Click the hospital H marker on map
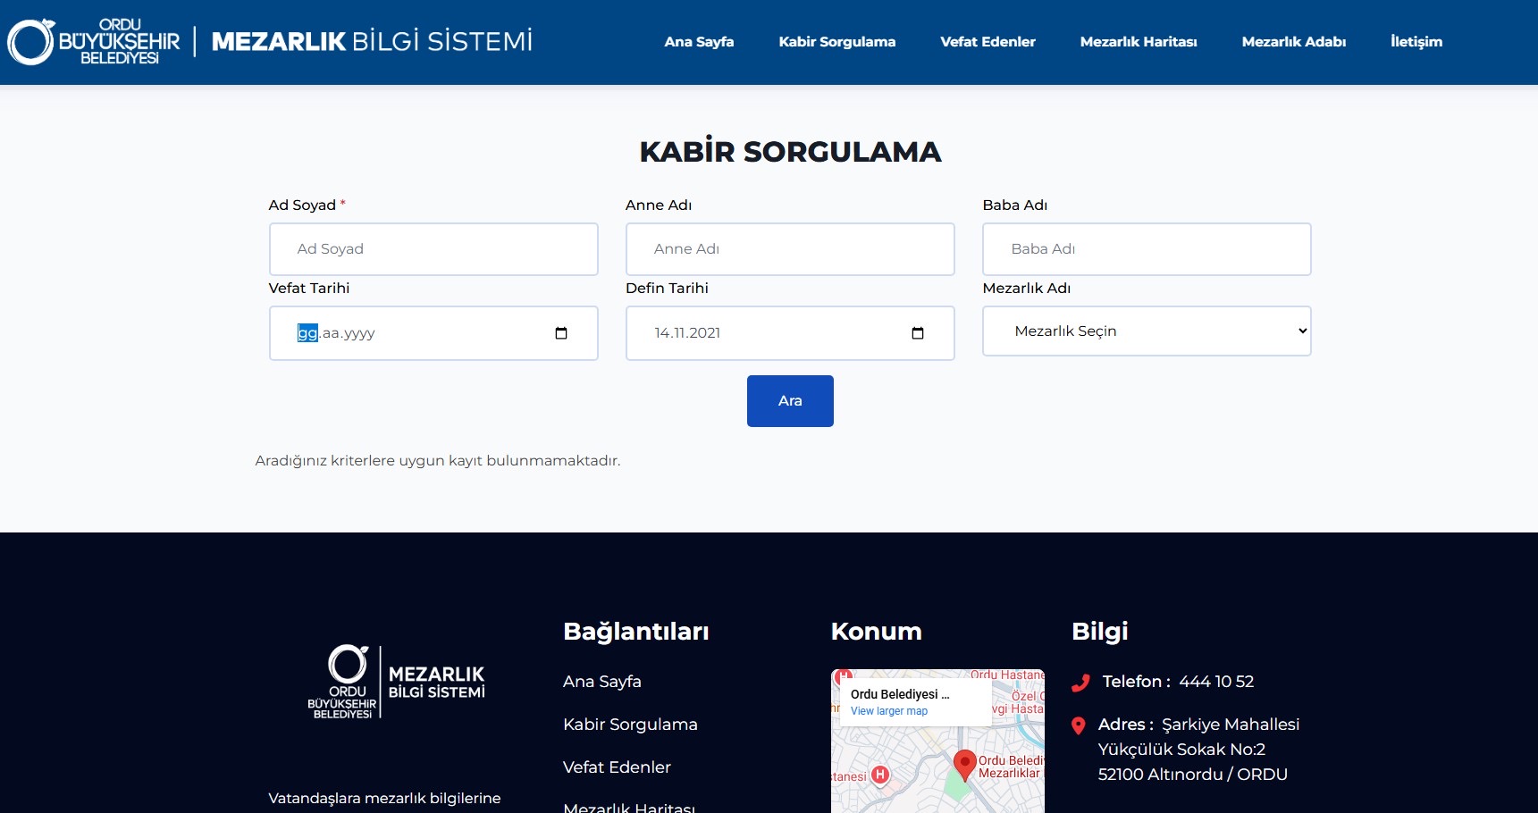This screenshot has height=813, width=1538. (880, 775)
